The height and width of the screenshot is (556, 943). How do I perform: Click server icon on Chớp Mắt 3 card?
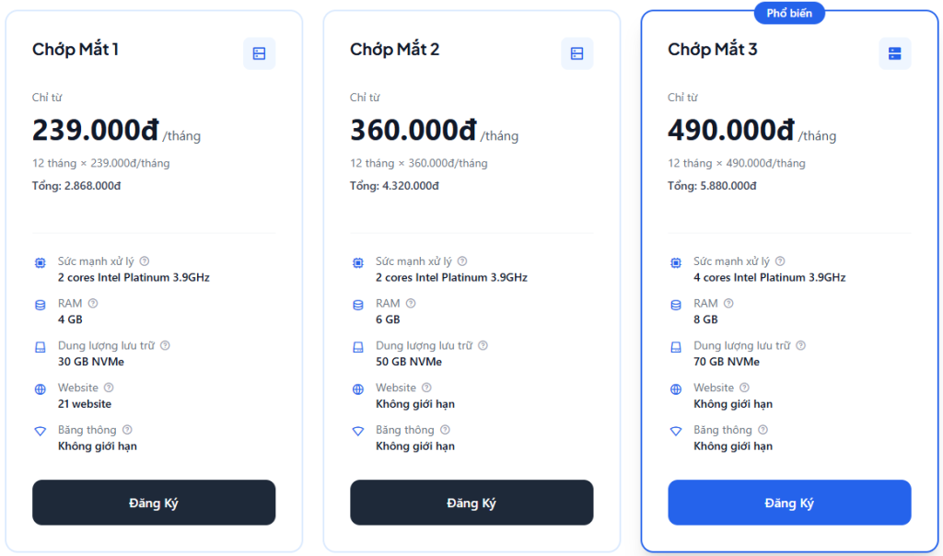[894, 53]
